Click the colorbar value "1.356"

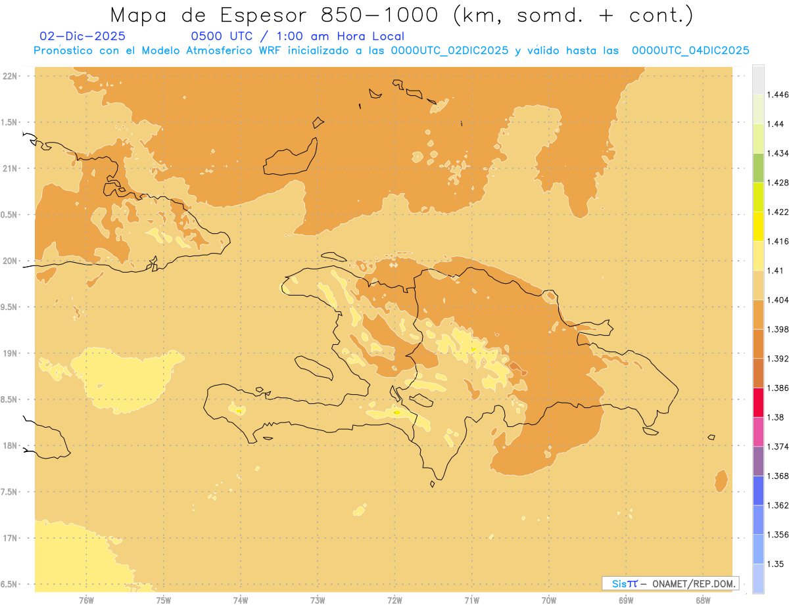click(777, 534)
